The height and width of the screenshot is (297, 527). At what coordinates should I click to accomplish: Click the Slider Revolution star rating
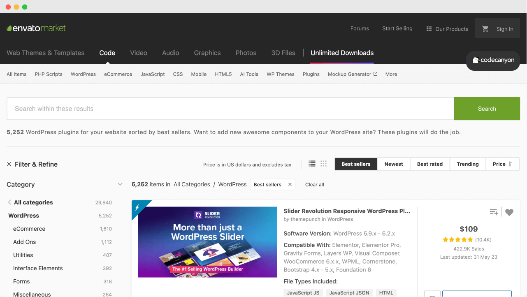click(x=458, y=239)
